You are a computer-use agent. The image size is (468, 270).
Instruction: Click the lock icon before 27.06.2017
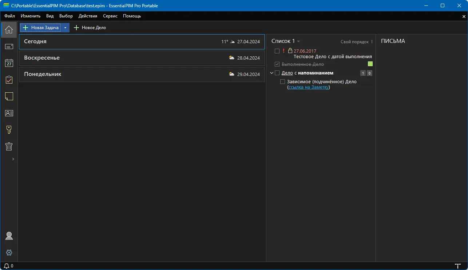coord(290,51)
